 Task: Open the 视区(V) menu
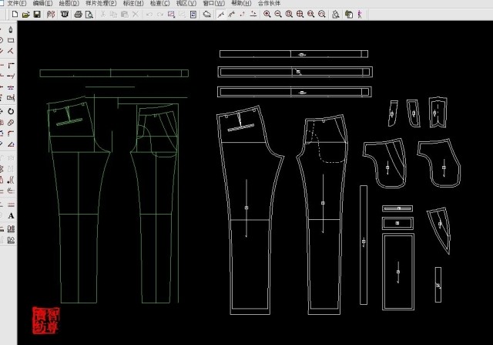[186, 4]
